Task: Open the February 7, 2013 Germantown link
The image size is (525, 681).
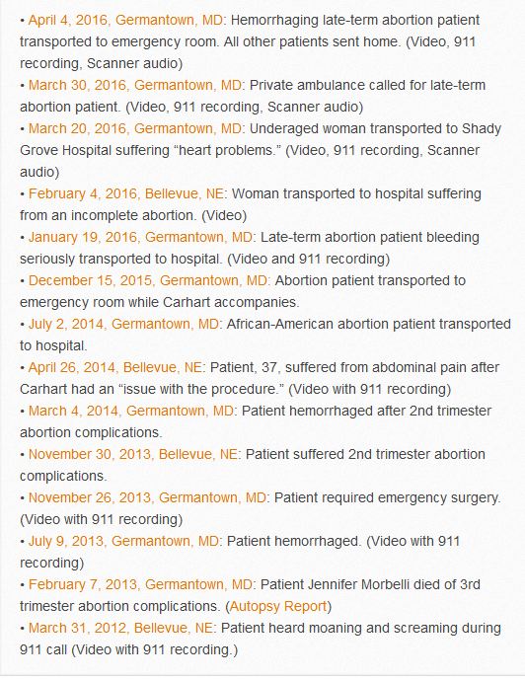Action: [140, 584]
